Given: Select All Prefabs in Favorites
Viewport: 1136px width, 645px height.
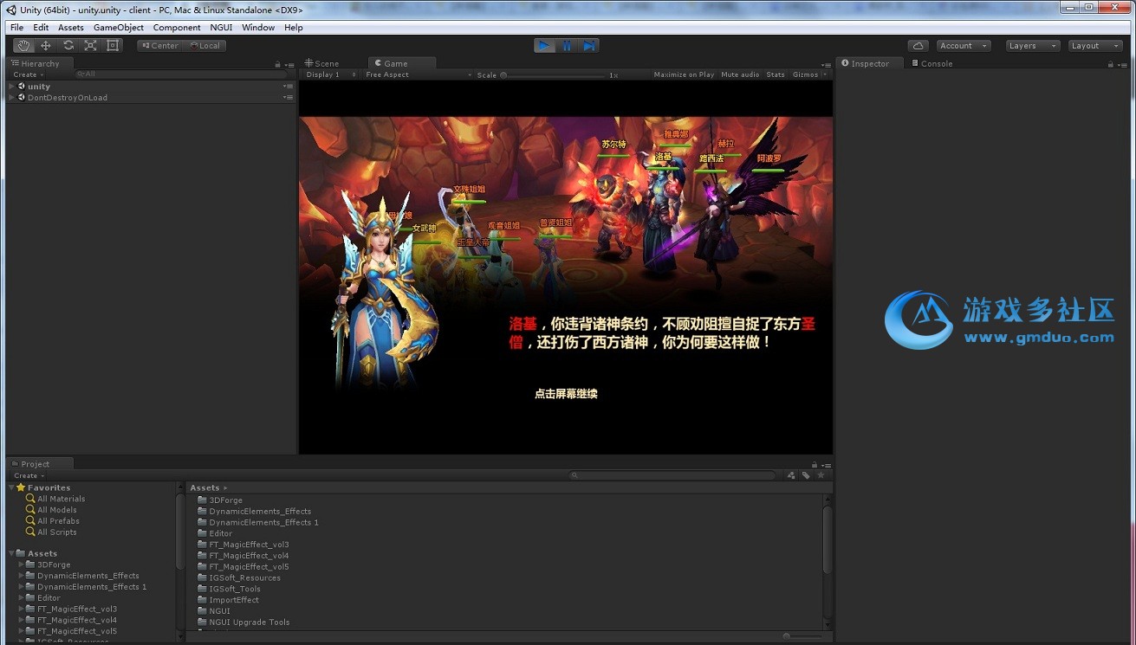Looking at the screenshot, I should 58,521.
